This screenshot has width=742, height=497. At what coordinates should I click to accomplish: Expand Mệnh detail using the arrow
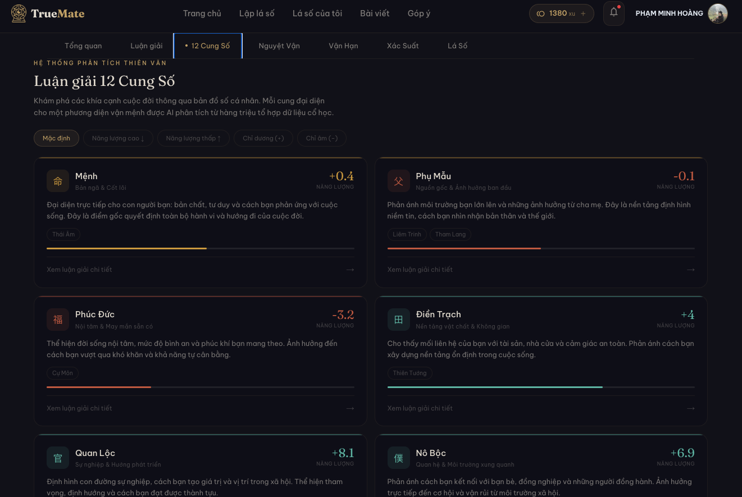350,270
